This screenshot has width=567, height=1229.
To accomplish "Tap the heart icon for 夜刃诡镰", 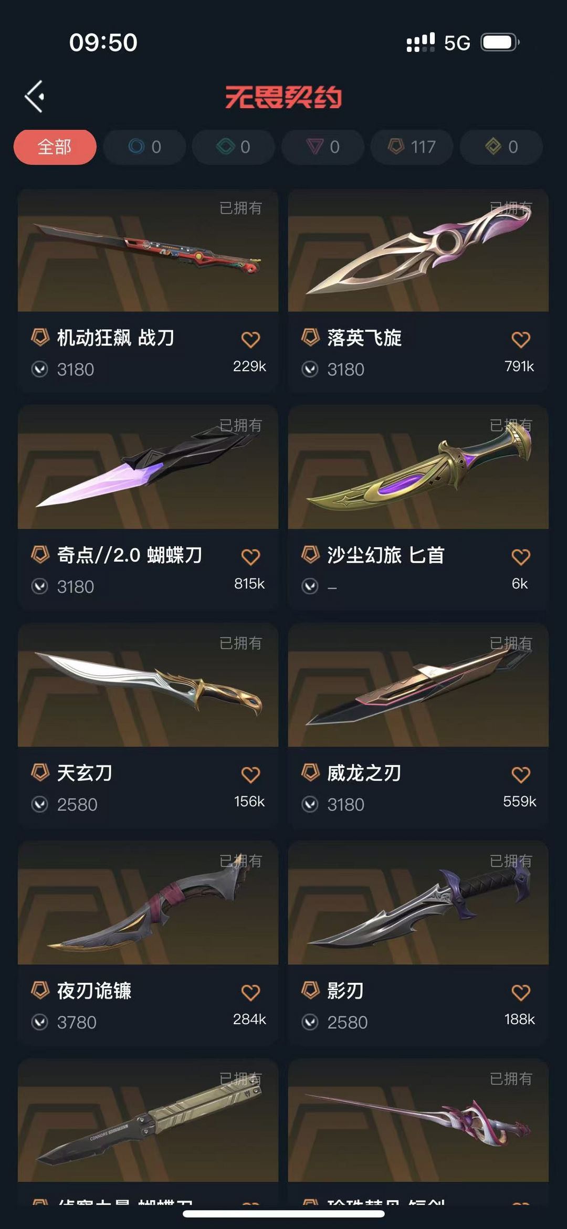I will [x=250, y=993].
